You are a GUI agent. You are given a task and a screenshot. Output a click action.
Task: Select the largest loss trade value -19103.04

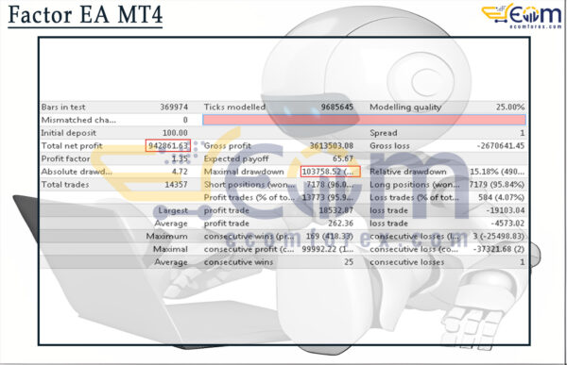click(x=506, y=210)
